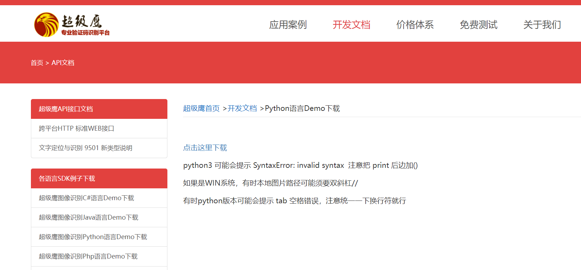This screenshot has height=270, width=581.
Task: Click the 超级鹰 eagle logo
Action: tap(72, 25)
